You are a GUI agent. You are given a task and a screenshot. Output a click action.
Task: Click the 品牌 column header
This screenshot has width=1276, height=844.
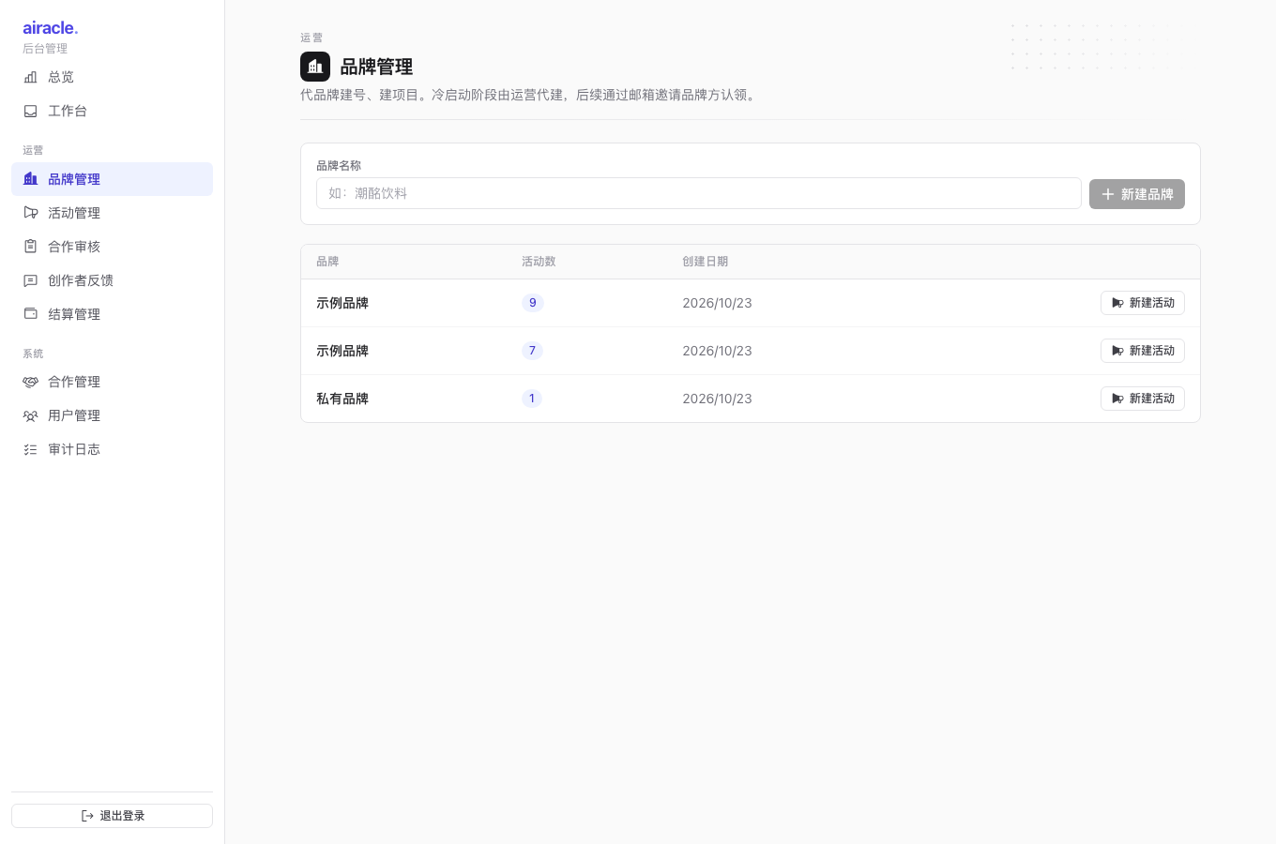point(327,262)
